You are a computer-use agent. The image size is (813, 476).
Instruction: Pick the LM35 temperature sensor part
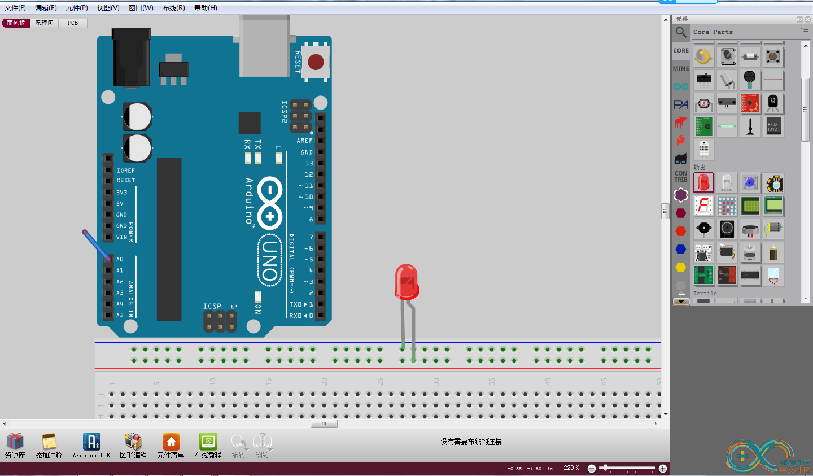[x=773, y=103]
